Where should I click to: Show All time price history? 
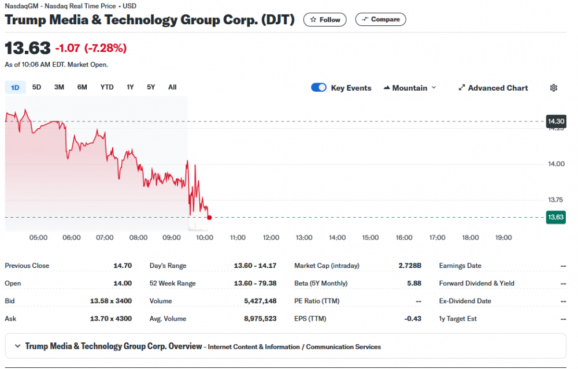click(x=172, y=87)
